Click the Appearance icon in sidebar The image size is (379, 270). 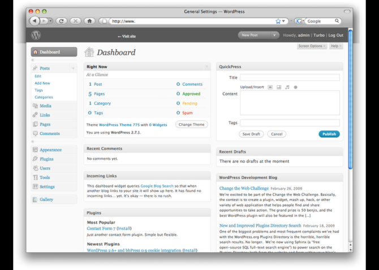(x=35, y=150)
